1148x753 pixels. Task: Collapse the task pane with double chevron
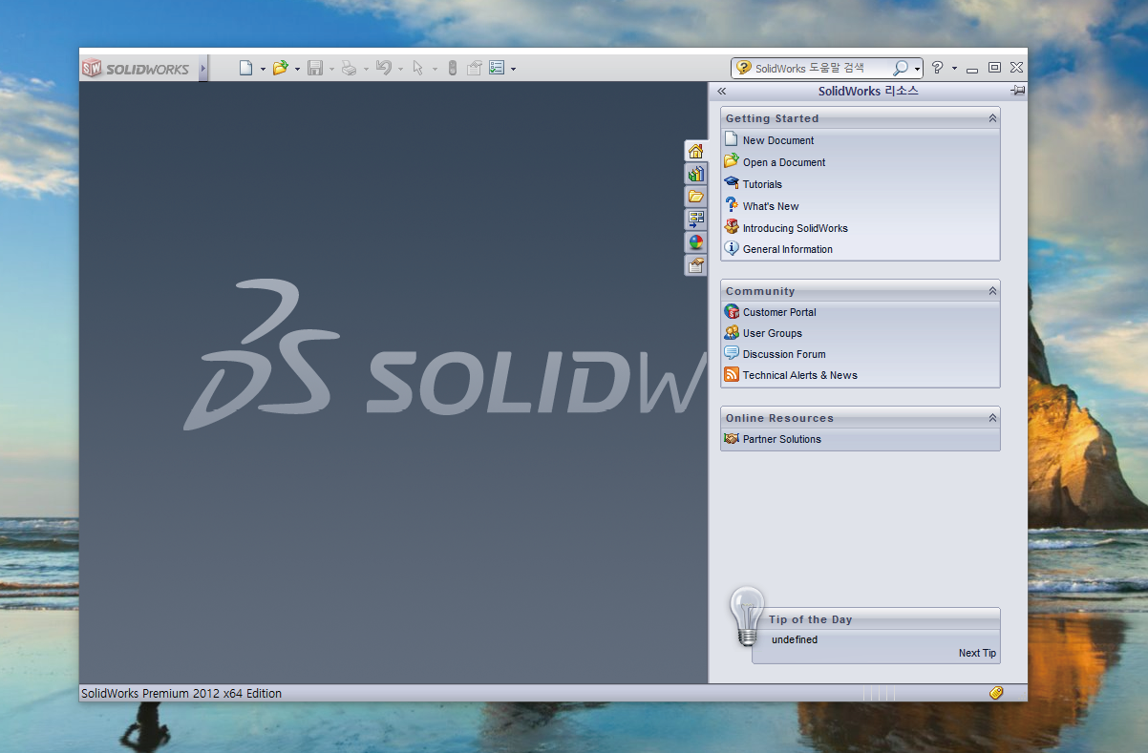[x=722, y=92]
